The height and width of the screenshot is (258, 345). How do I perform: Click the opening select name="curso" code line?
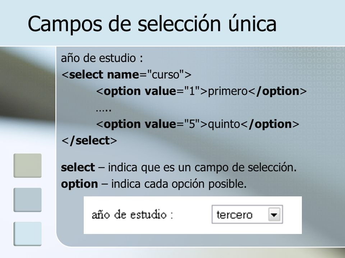coord(126,75)
